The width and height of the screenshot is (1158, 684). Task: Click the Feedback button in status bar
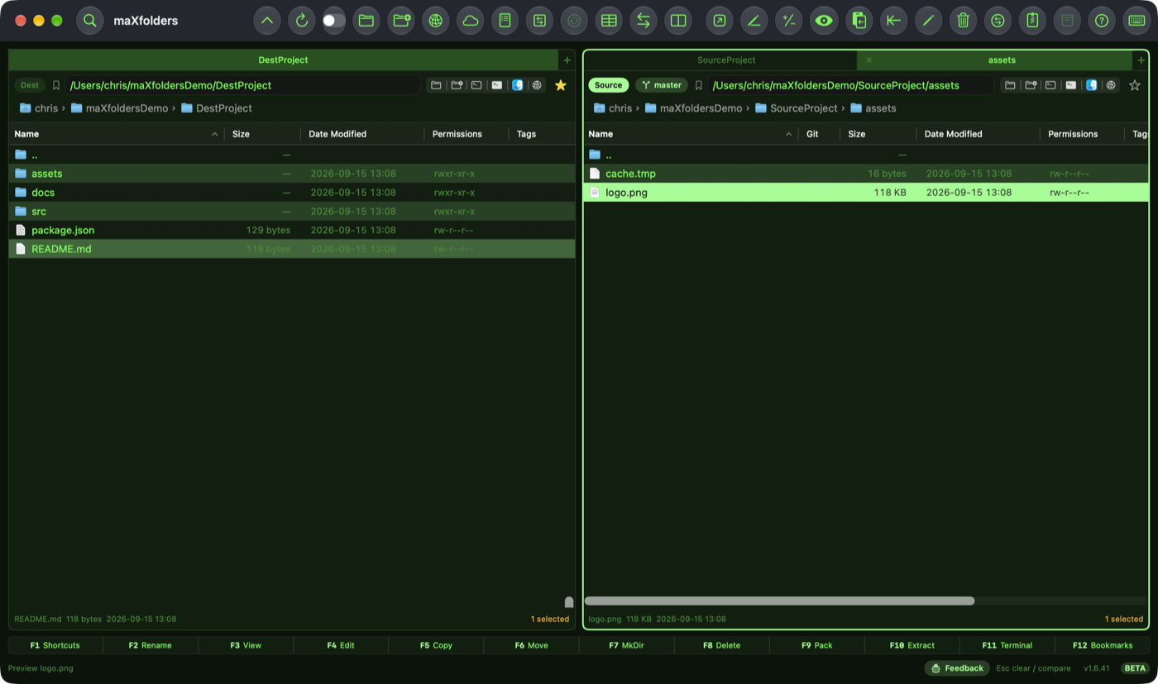[957, 668]
